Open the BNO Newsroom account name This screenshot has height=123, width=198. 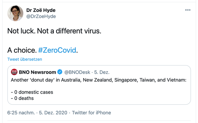[x=37, y=72]
